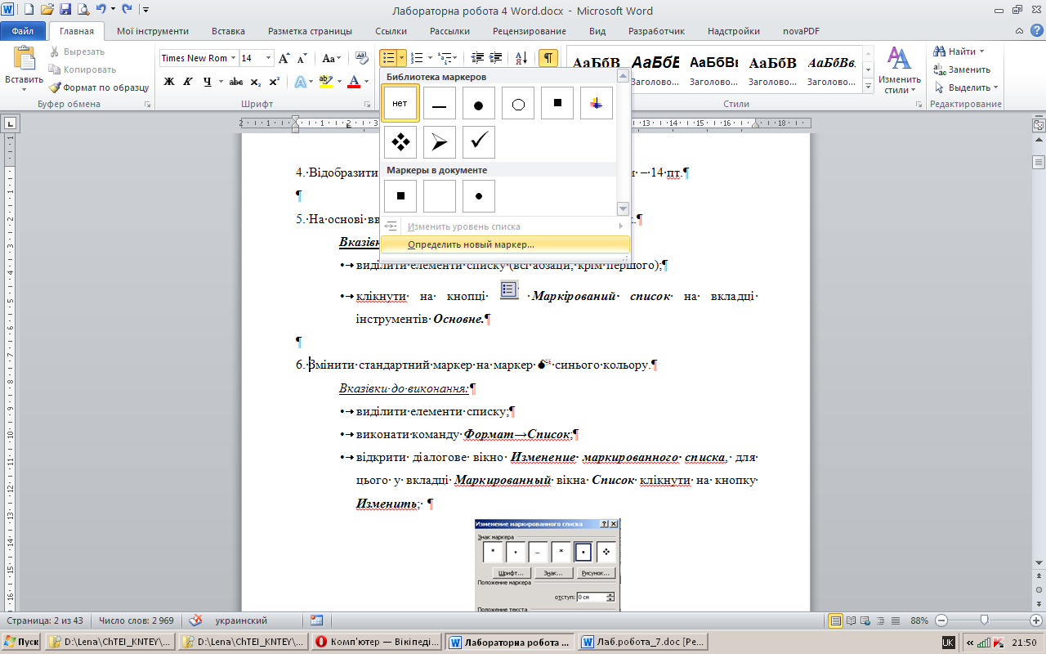Select the hollow circle bullet from library
This screenshot has width=1046, height=654.
click(x=518, y=103)
